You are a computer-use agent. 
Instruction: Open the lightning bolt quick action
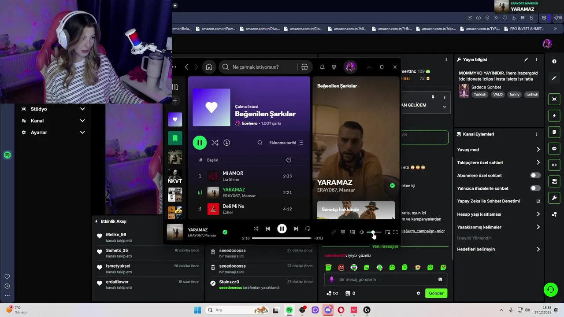pos(554,116)
